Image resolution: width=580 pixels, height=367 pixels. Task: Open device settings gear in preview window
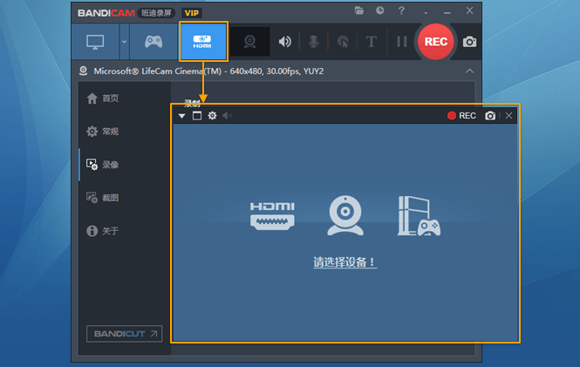[x=212, y=116]
